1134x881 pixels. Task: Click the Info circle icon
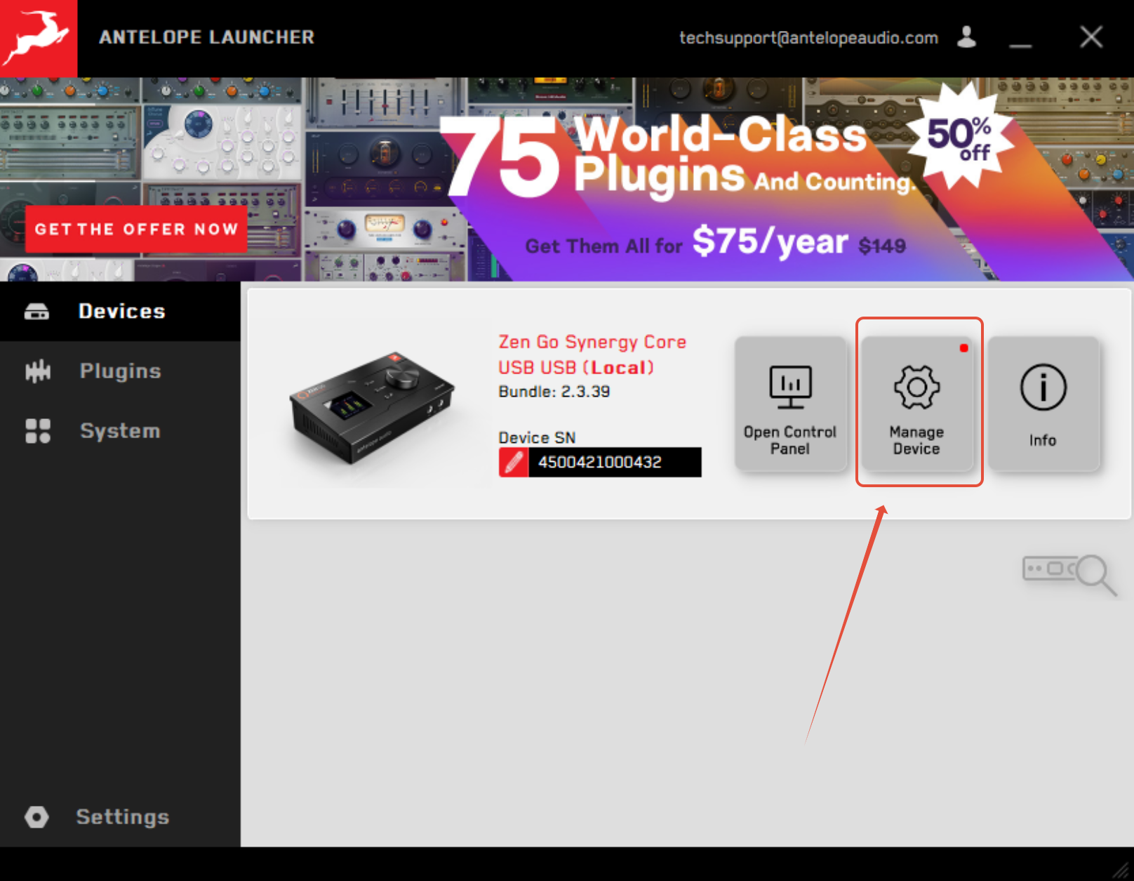click(1043, 387)
